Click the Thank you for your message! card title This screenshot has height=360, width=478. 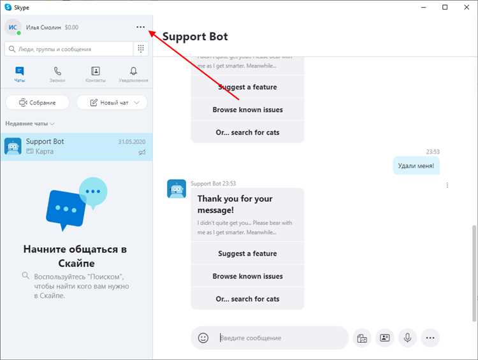click(x=235, y=205)
